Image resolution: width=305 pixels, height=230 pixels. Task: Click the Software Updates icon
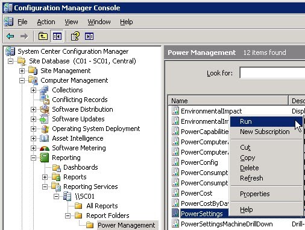pos(44,119)
